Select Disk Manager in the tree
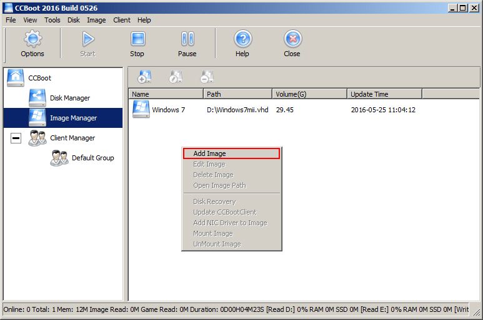The image size is (483, 320). point(70,98)
